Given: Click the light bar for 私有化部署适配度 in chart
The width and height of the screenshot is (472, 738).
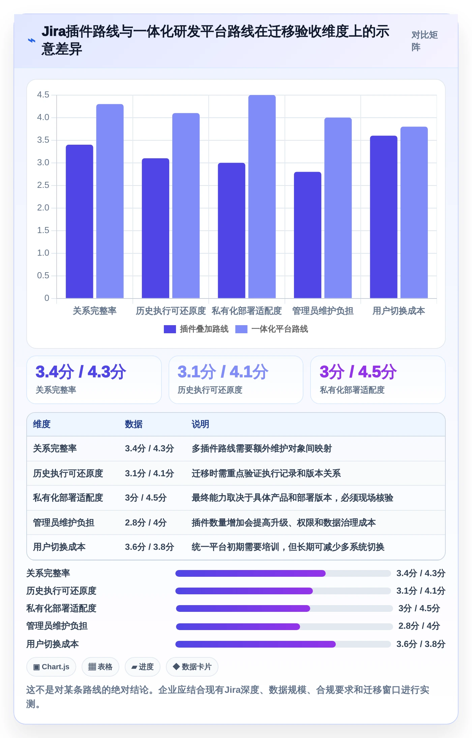Looking at the screenshot, I should (262, 197).
